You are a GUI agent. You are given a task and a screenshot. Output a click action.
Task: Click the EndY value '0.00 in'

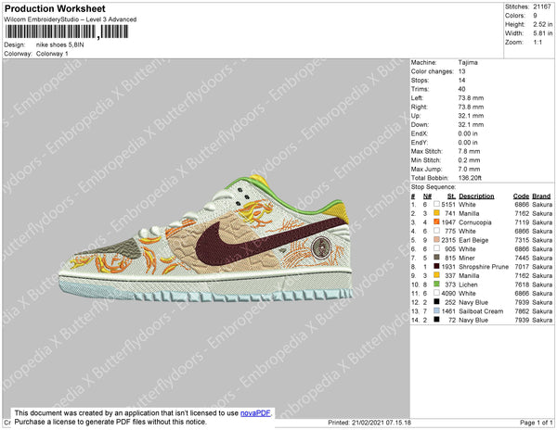pyautogui.click(x=468, y=143)
